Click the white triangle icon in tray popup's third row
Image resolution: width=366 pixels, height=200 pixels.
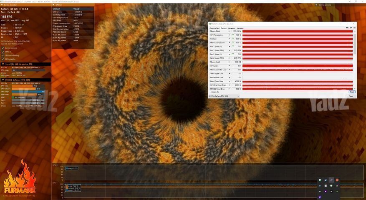coord(331,191)
